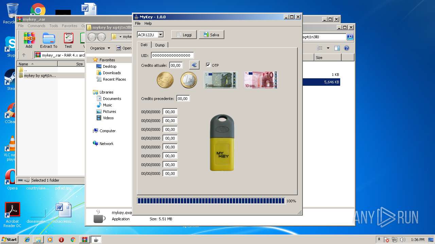Open the Explorer view options dropdown arrow

(328, 48)
